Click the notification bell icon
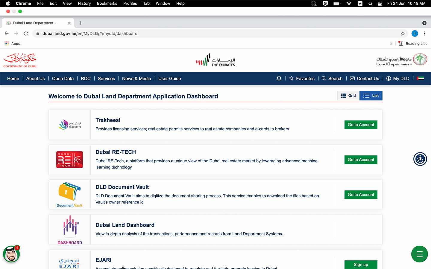The image size is (431, 269). [279, 79]
